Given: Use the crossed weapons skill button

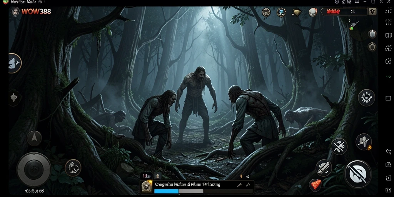Looking at the screenshot, I should pyautogui.click(x=339, y=147).
